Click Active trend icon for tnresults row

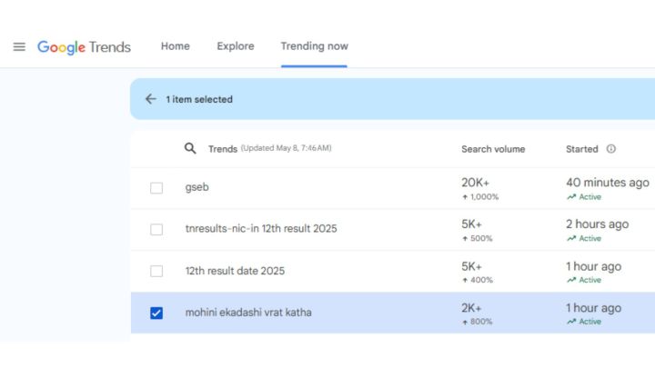(x=570, y=239)
